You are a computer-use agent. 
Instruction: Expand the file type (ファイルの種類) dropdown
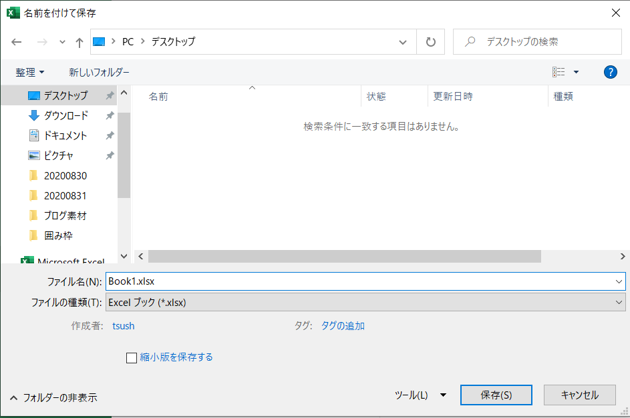(x=365, y=302)
